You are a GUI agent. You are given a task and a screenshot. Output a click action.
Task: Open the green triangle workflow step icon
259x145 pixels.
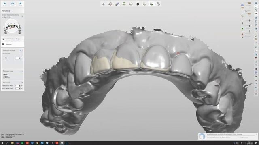click(124, 4)
